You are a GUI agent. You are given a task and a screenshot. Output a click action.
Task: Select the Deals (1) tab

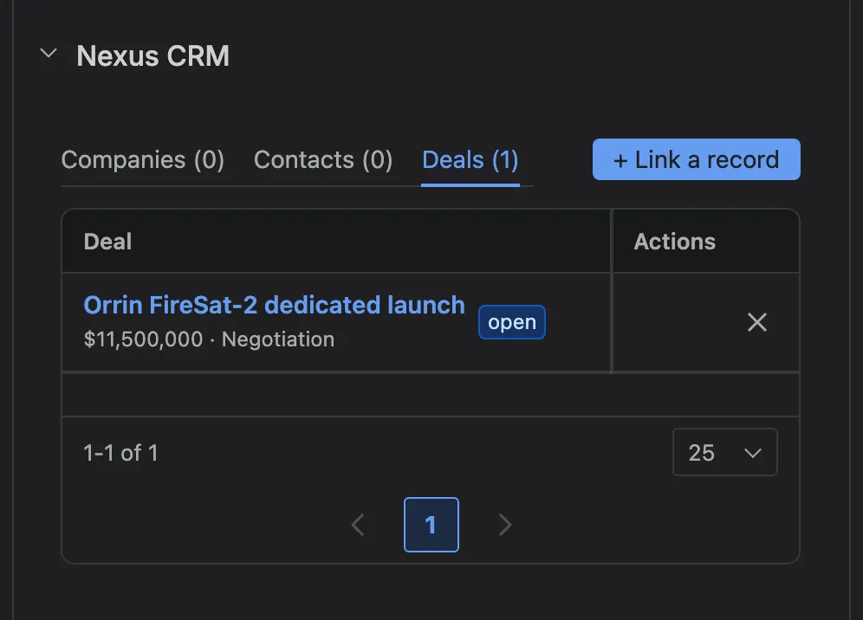pos(470,160)
